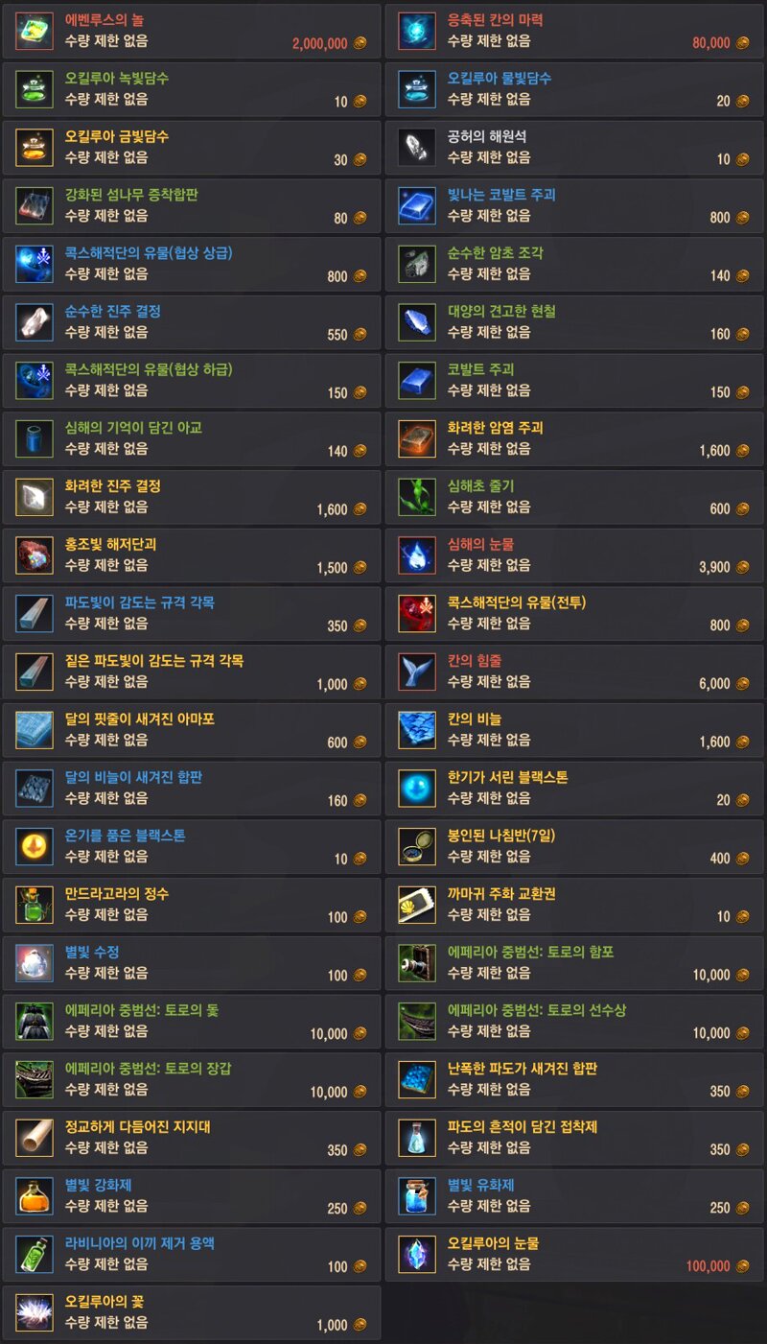This screenshot has height=1344, width=767.
Task: Select the 응축된 칸의 마력 orb icon
Action: tap(417, 32)
